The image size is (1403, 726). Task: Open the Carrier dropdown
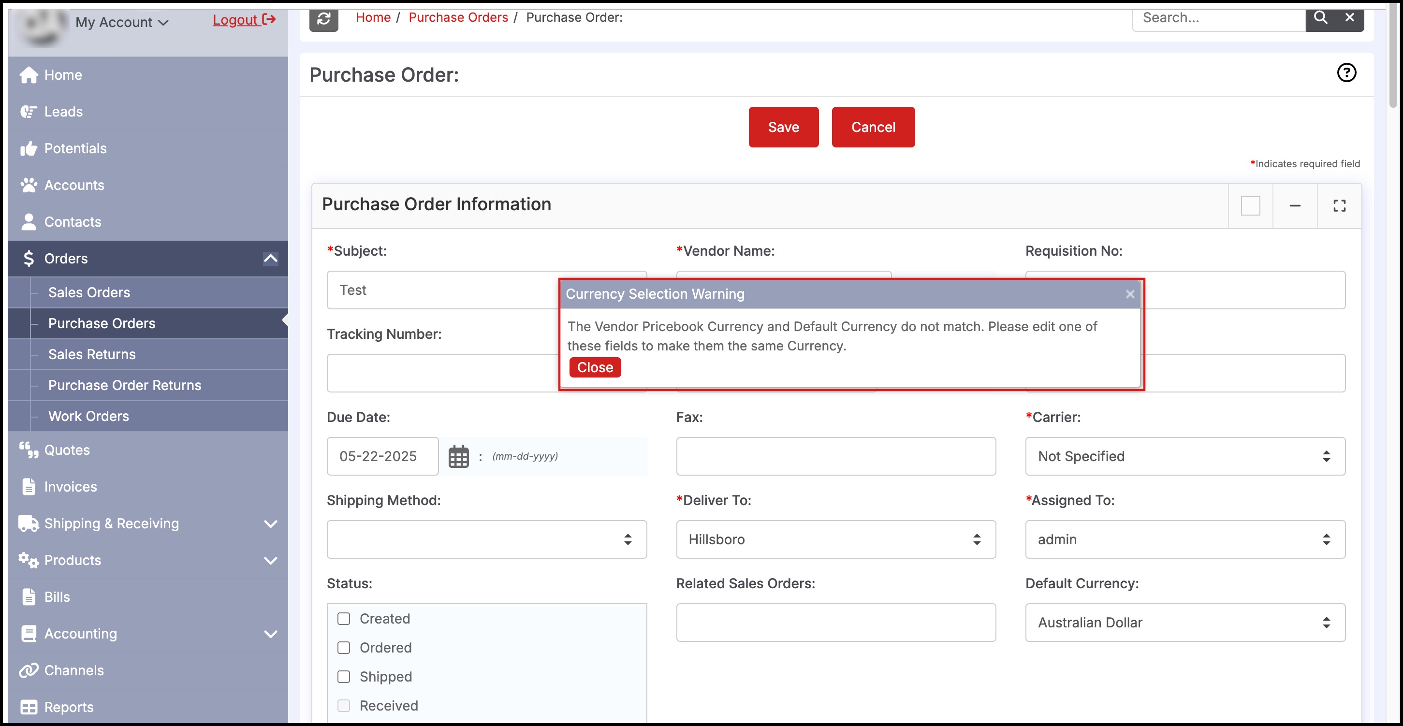1184,456
